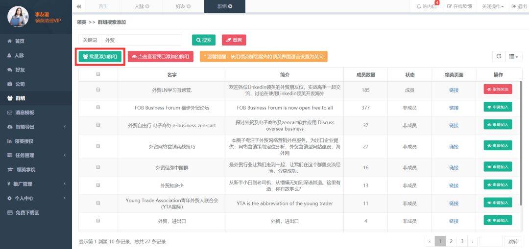Click 退出 logout
The height and width of the screenshot is (249, 529).
pyautogui.click(x=519, y=6)
